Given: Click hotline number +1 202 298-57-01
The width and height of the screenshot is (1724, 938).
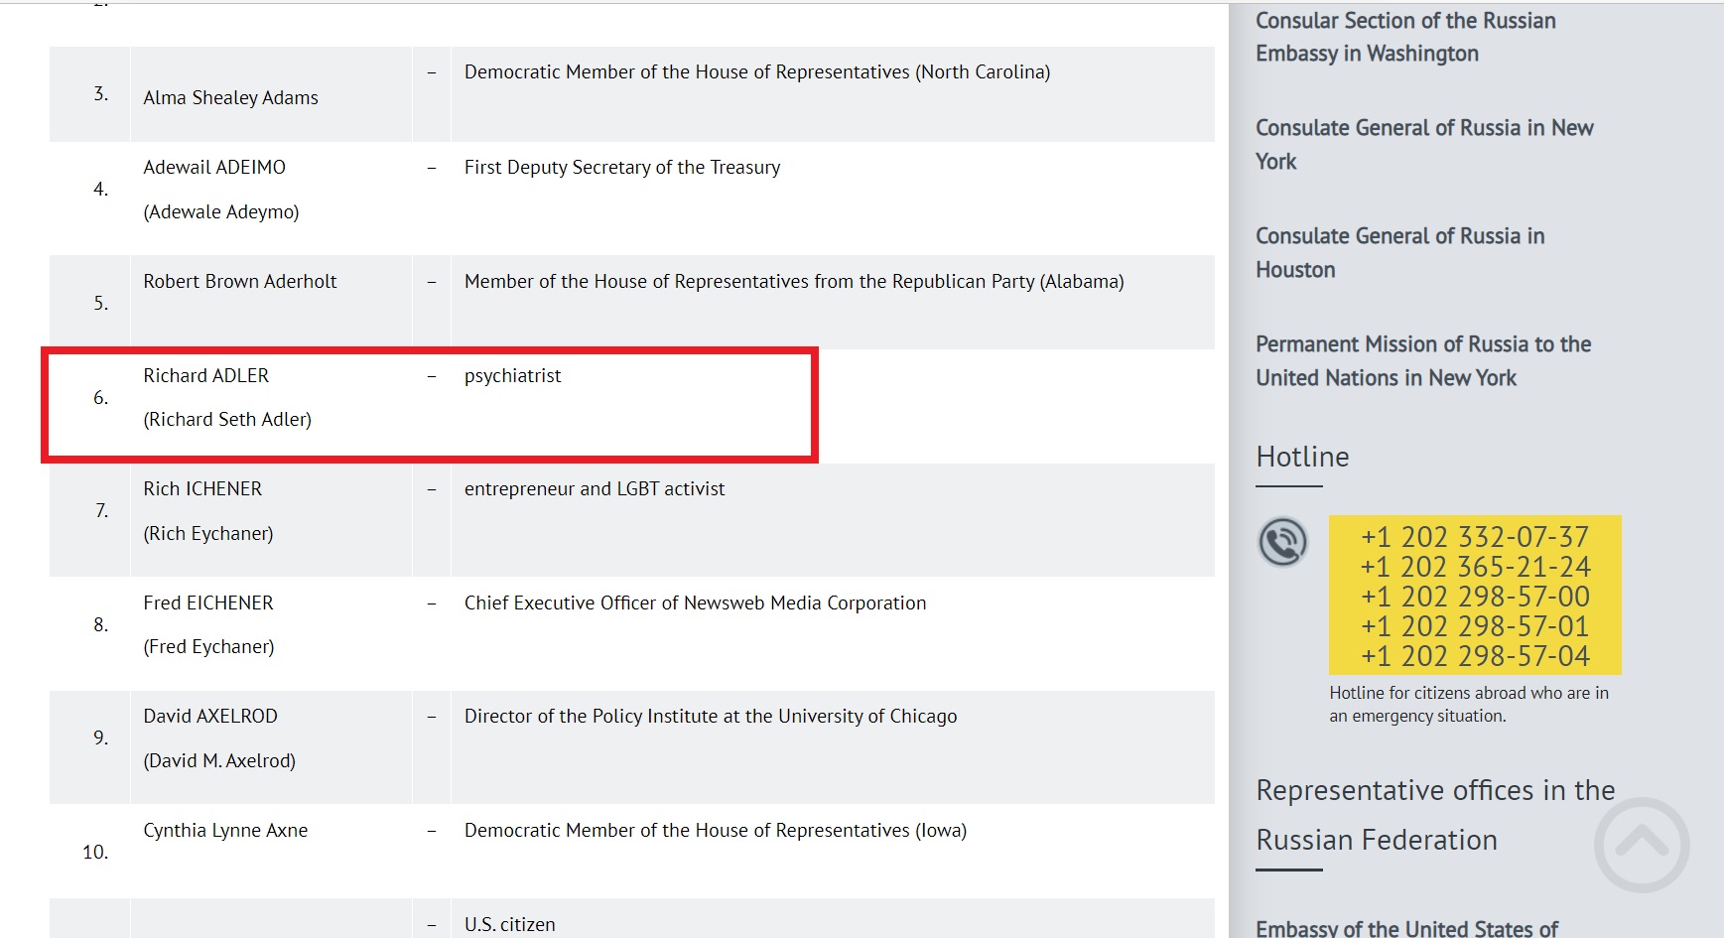Looking at the screenshot, I should pos(1475,626).
